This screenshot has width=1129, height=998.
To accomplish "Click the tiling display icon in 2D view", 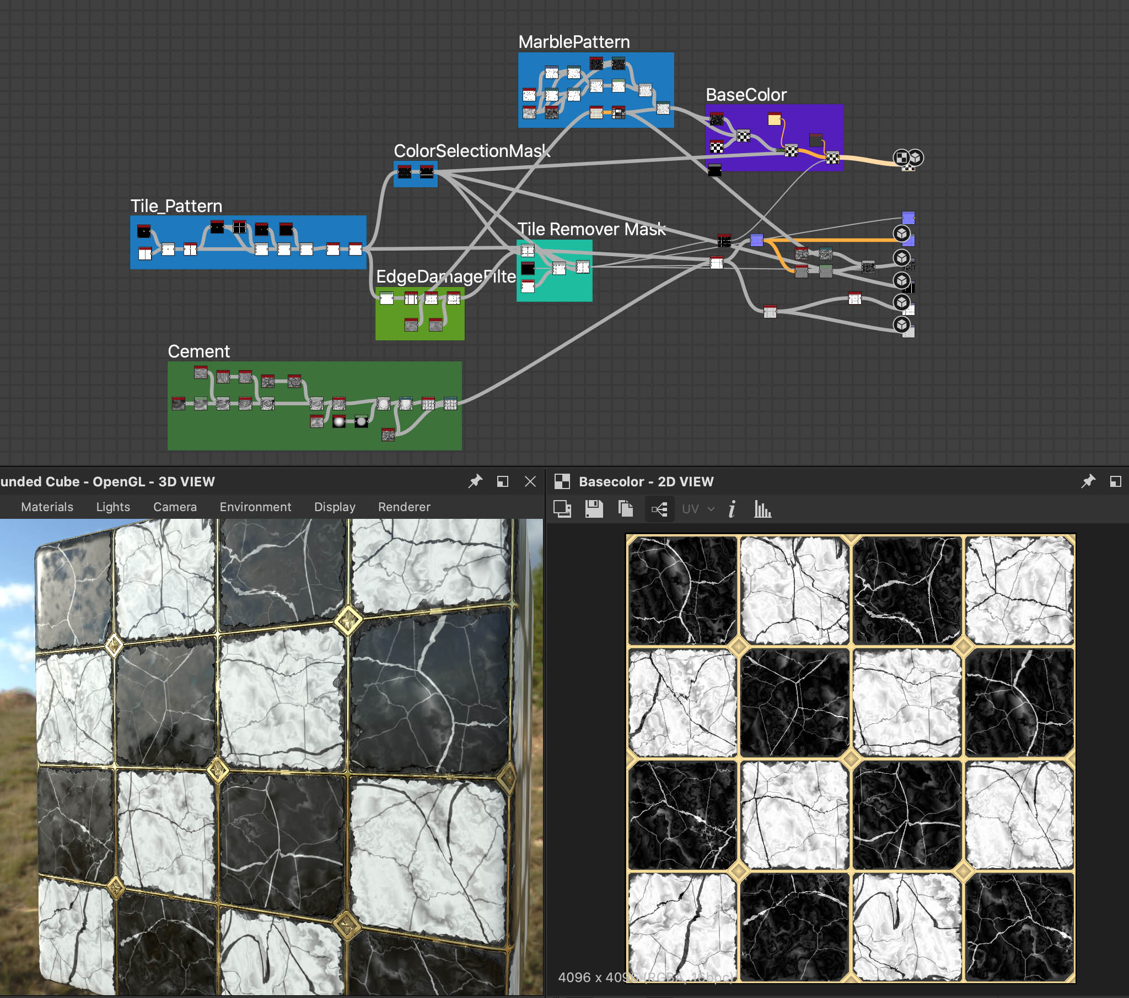I will (562, 508).
